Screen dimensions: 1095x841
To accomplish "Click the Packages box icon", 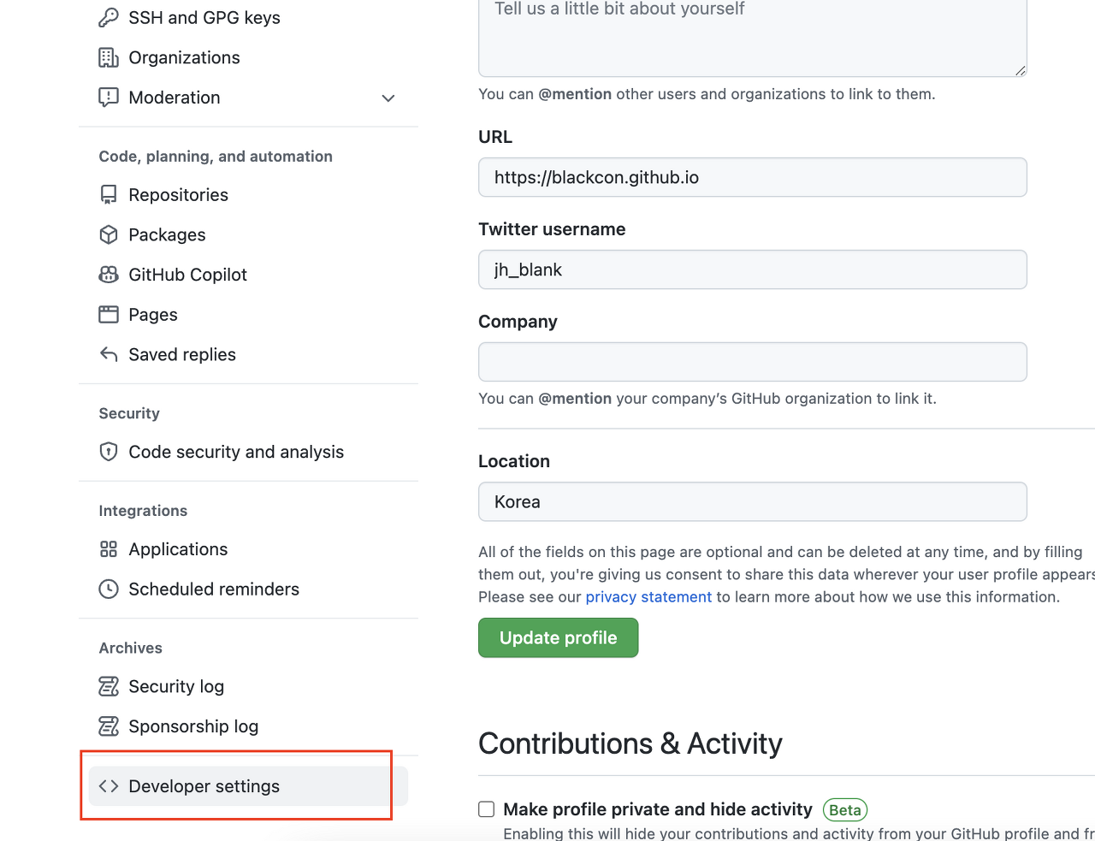I will pos(108,234).
